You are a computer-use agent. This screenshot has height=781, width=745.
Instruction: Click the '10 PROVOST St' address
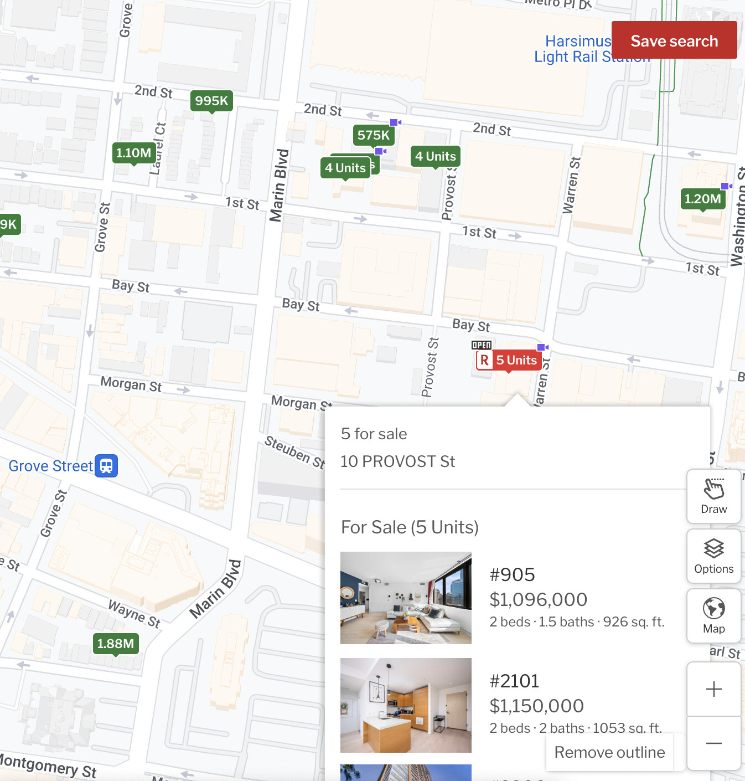397,461
